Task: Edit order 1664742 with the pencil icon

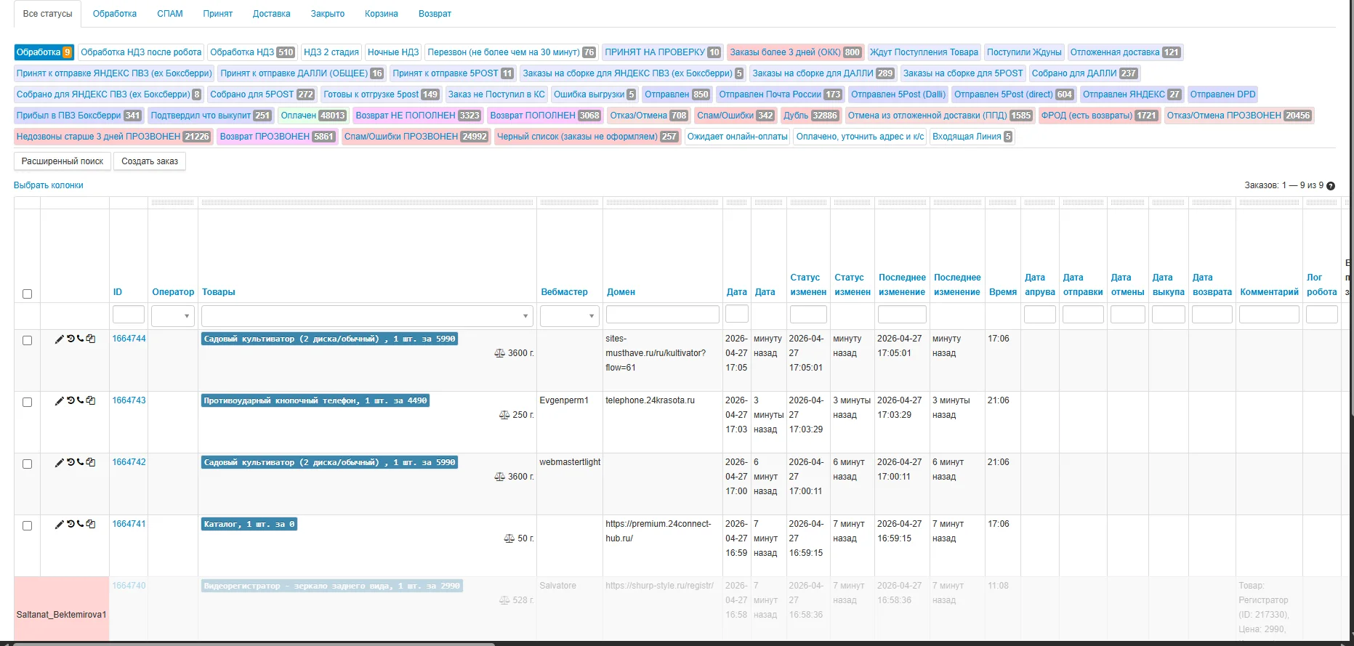Action: pyautogui.click(x=60, y=463)
